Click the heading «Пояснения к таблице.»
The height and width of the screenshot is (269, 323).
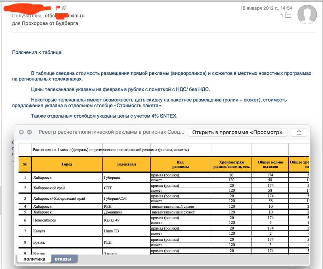click(37, 52)
